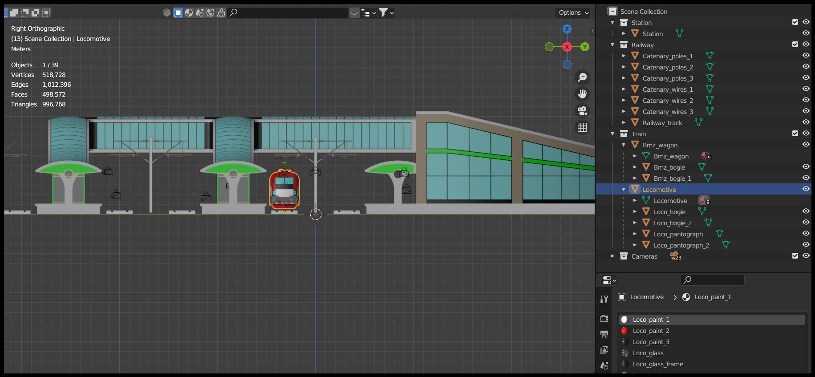815x377 pixels.
Task: Click the brush icon in header
Action: point(221,12)
